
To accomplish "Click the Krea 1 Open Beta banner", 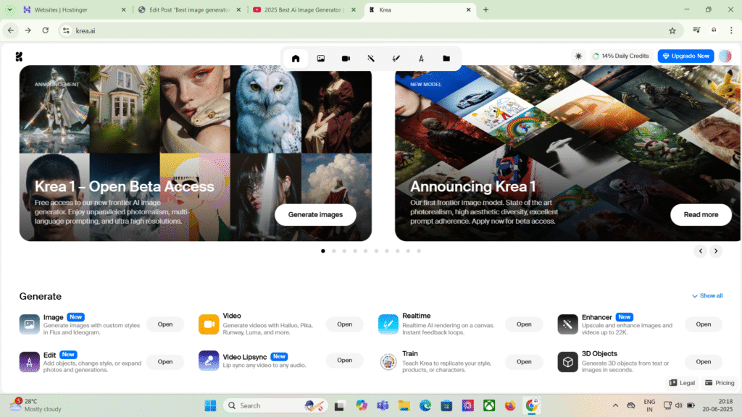I will click(x=196, y=153).
